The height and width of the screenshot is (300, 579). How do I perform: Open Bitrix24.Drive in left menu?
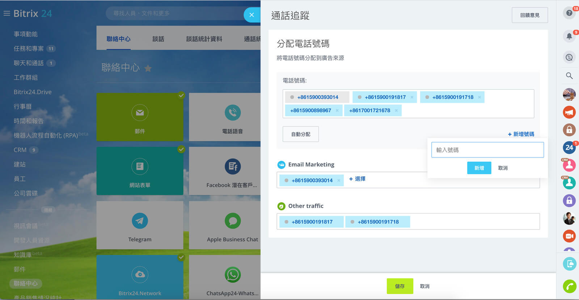point(33,92)
